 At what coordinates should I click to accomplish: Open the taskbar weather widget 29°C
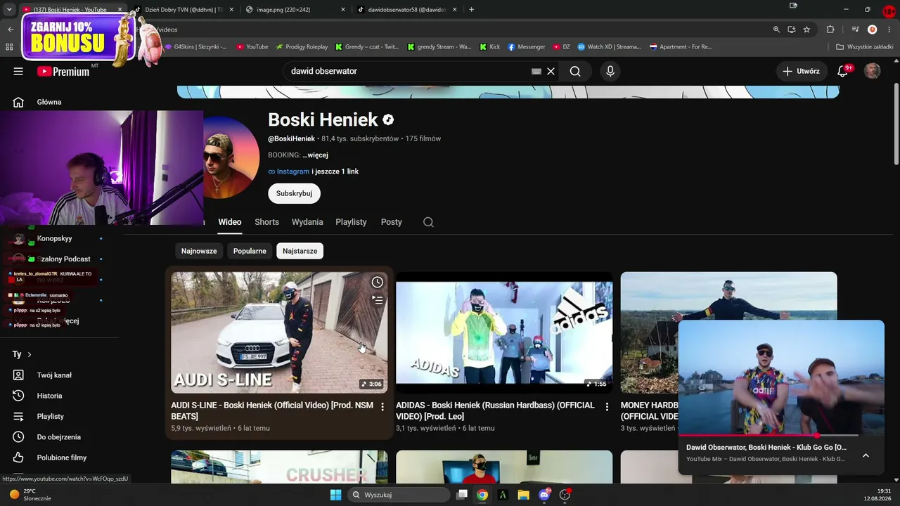(x=30, y=495)
